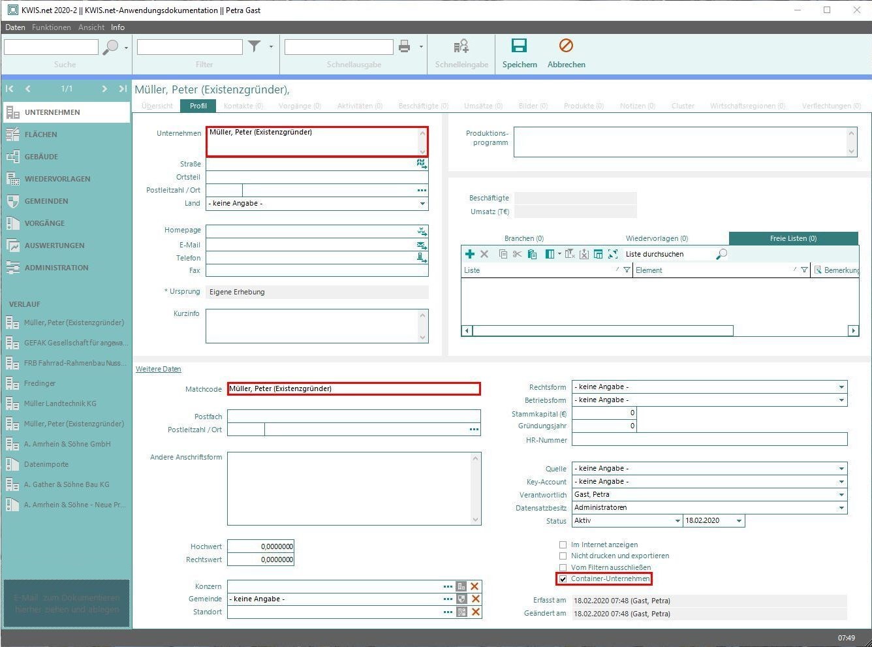Open the Info menu
The image size is (872, 647).
click(x=117, y=27)
